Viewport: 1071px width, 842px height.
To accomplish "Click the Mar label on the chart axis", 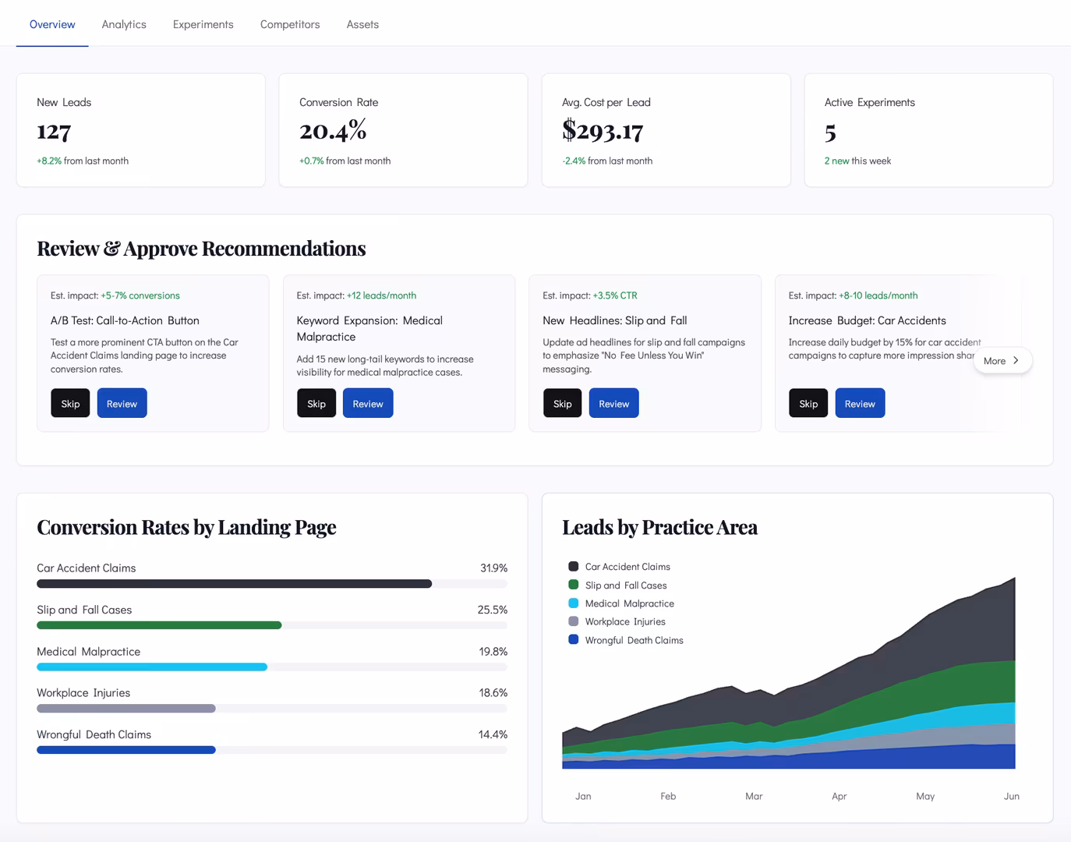I will click(754, 796).
